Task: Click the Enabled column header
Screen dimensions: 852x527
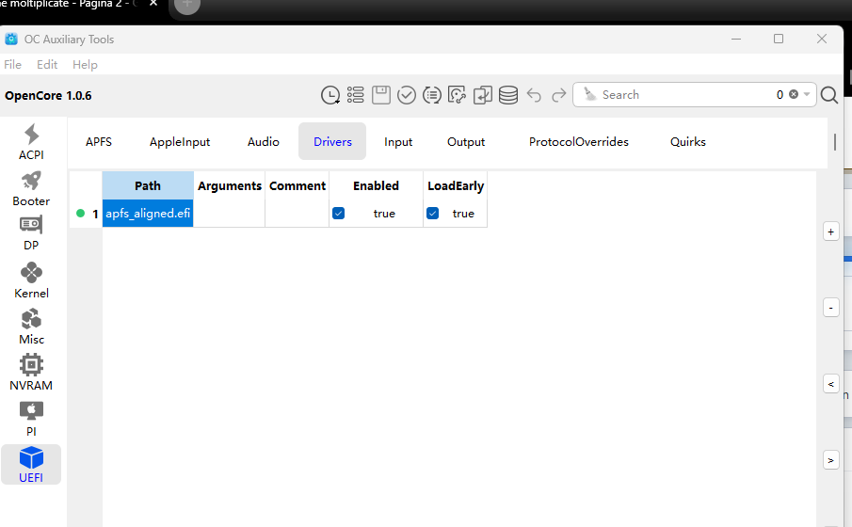Action: coord(376,185)
